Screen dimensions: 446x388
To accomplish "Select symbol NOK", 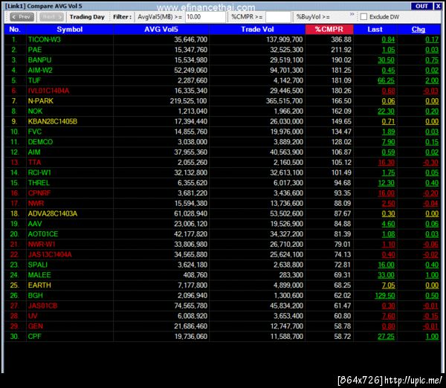I will (x=35, y=111).
